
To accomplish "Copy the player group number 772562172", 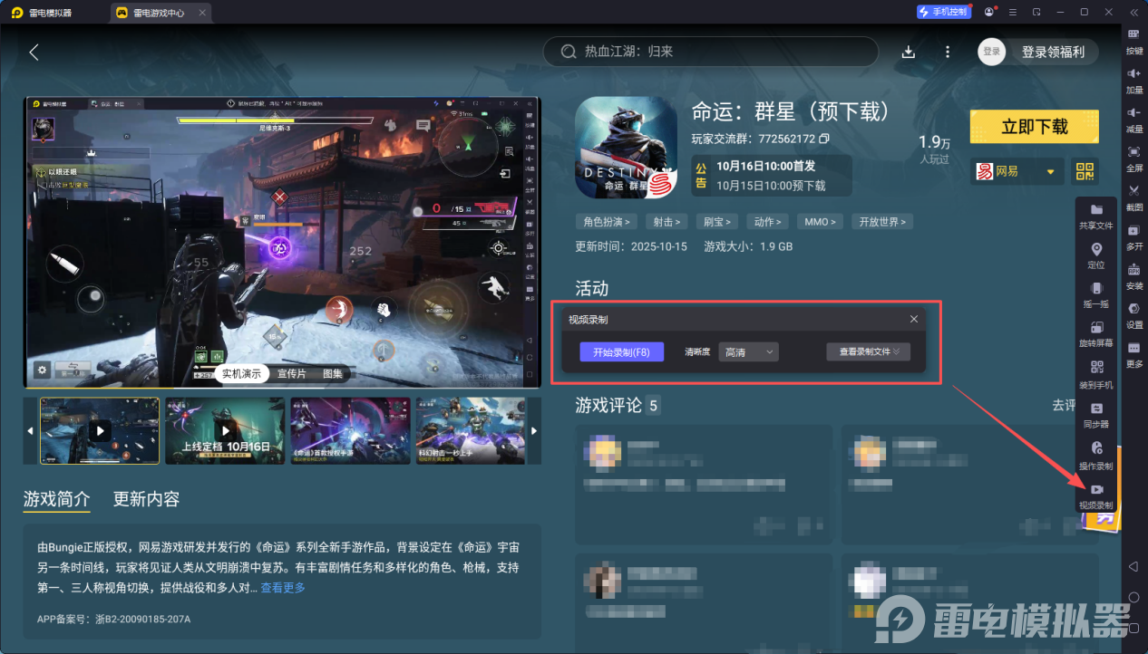I will (823, 139).
